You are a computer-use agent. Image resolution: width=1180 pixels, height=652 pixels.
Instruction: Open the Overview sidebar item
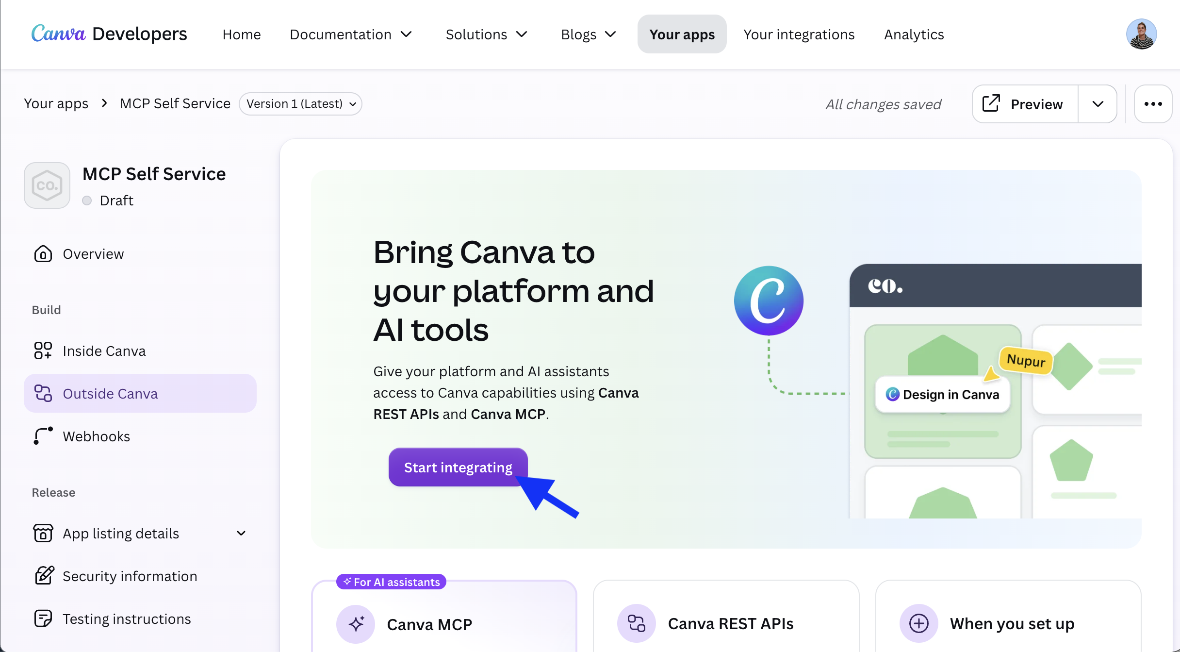(x=140, y=254)
